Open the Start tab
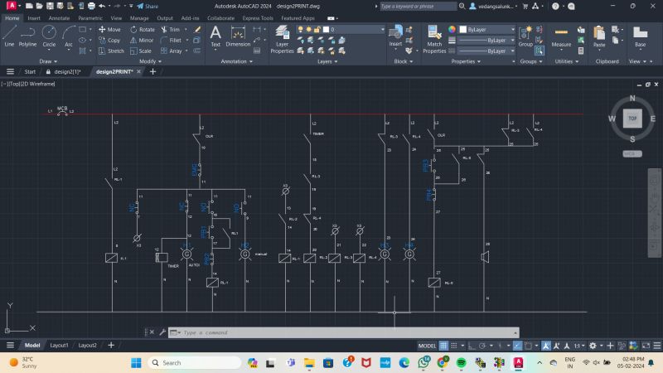This screenshot has height=373, width=663. [x=30, y=71]
